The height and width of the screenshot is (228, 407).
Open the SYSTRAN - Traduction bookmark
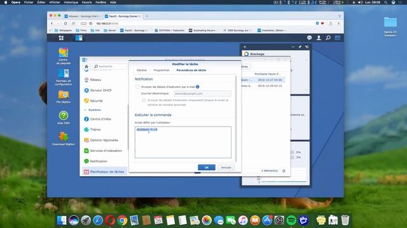(170, 30)
